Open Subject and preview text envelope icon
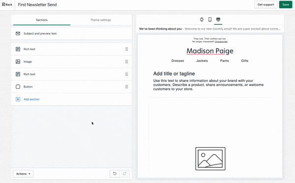The image size is (295, 183). click(x=18, y=33)
